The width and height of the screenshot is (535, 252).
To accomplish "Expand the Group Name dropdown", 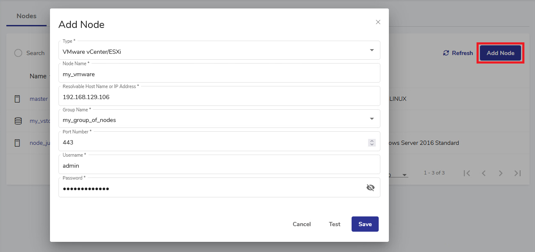I will tap(371, 119).
